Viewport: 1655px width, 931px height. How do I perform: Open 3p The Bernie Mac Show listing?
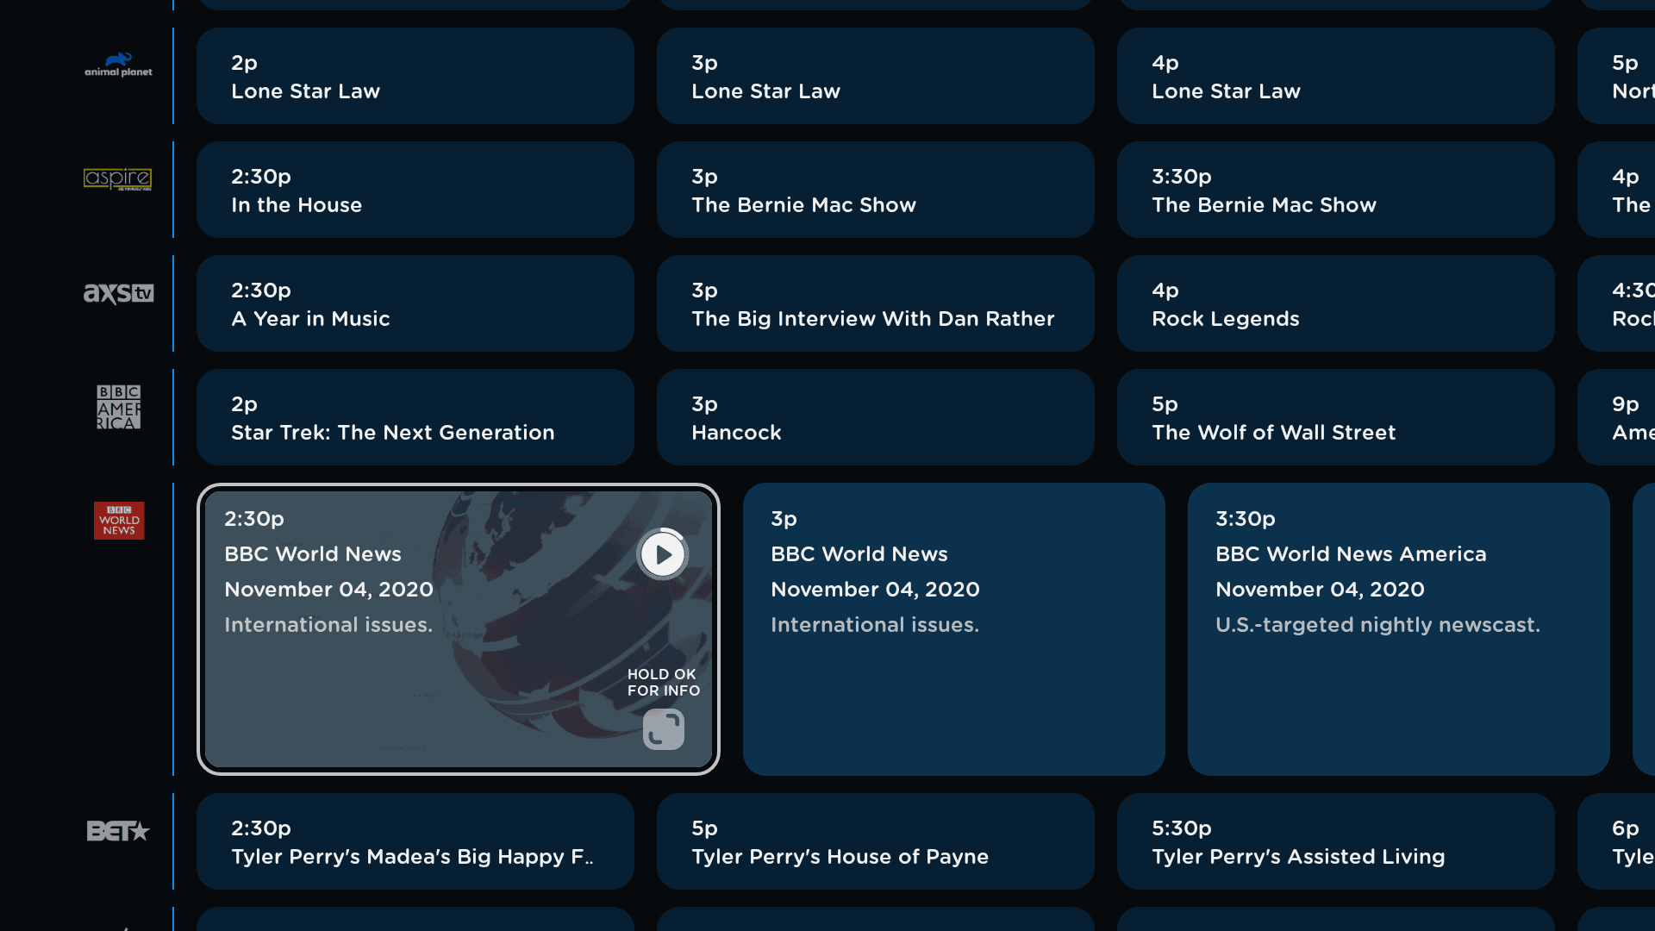pyautogui.click(x=876, y=190)
